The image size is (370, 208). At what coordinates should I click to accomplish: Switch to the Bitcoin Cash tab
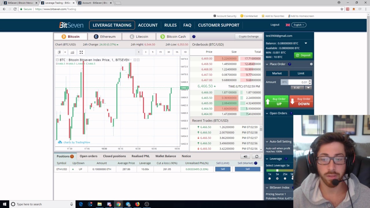click(x=173, y=37)
